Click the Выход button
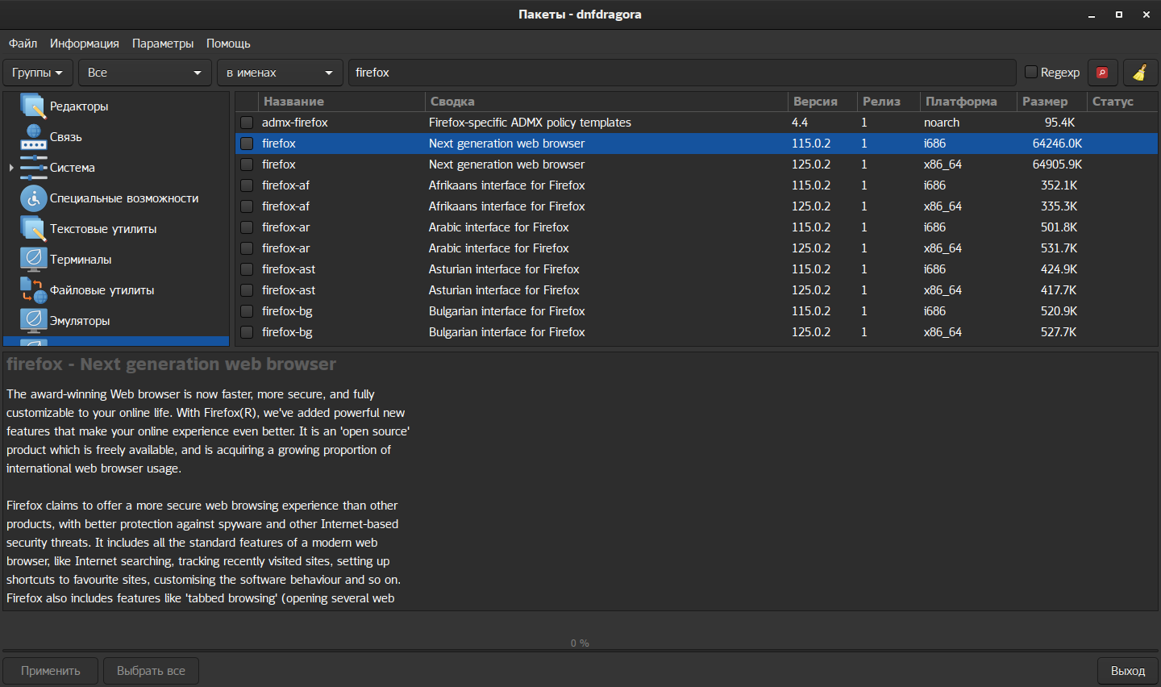1161x687 pixels. tap(1127, 671)
